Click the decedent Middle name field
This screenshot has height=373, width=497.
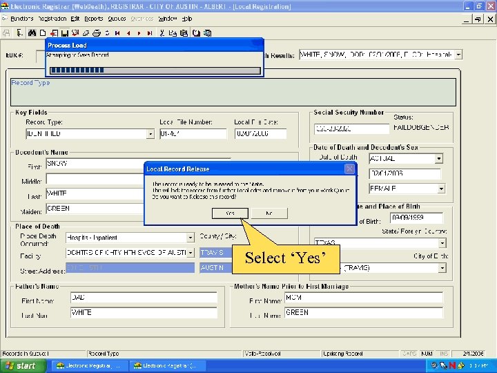click(x=95, y=179)
